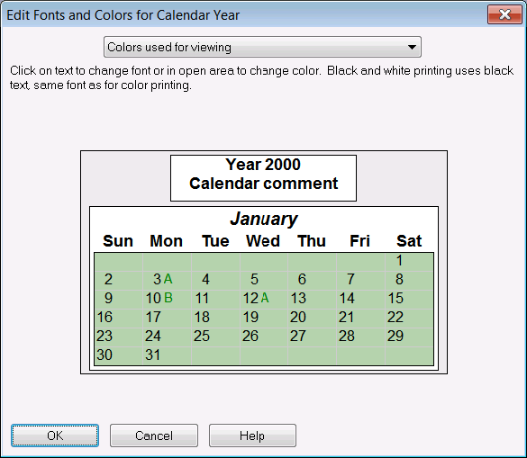The image size is (527, 458).
Task: Click the 'Calendar comment' text to change font
Action: tap(263, 184)
